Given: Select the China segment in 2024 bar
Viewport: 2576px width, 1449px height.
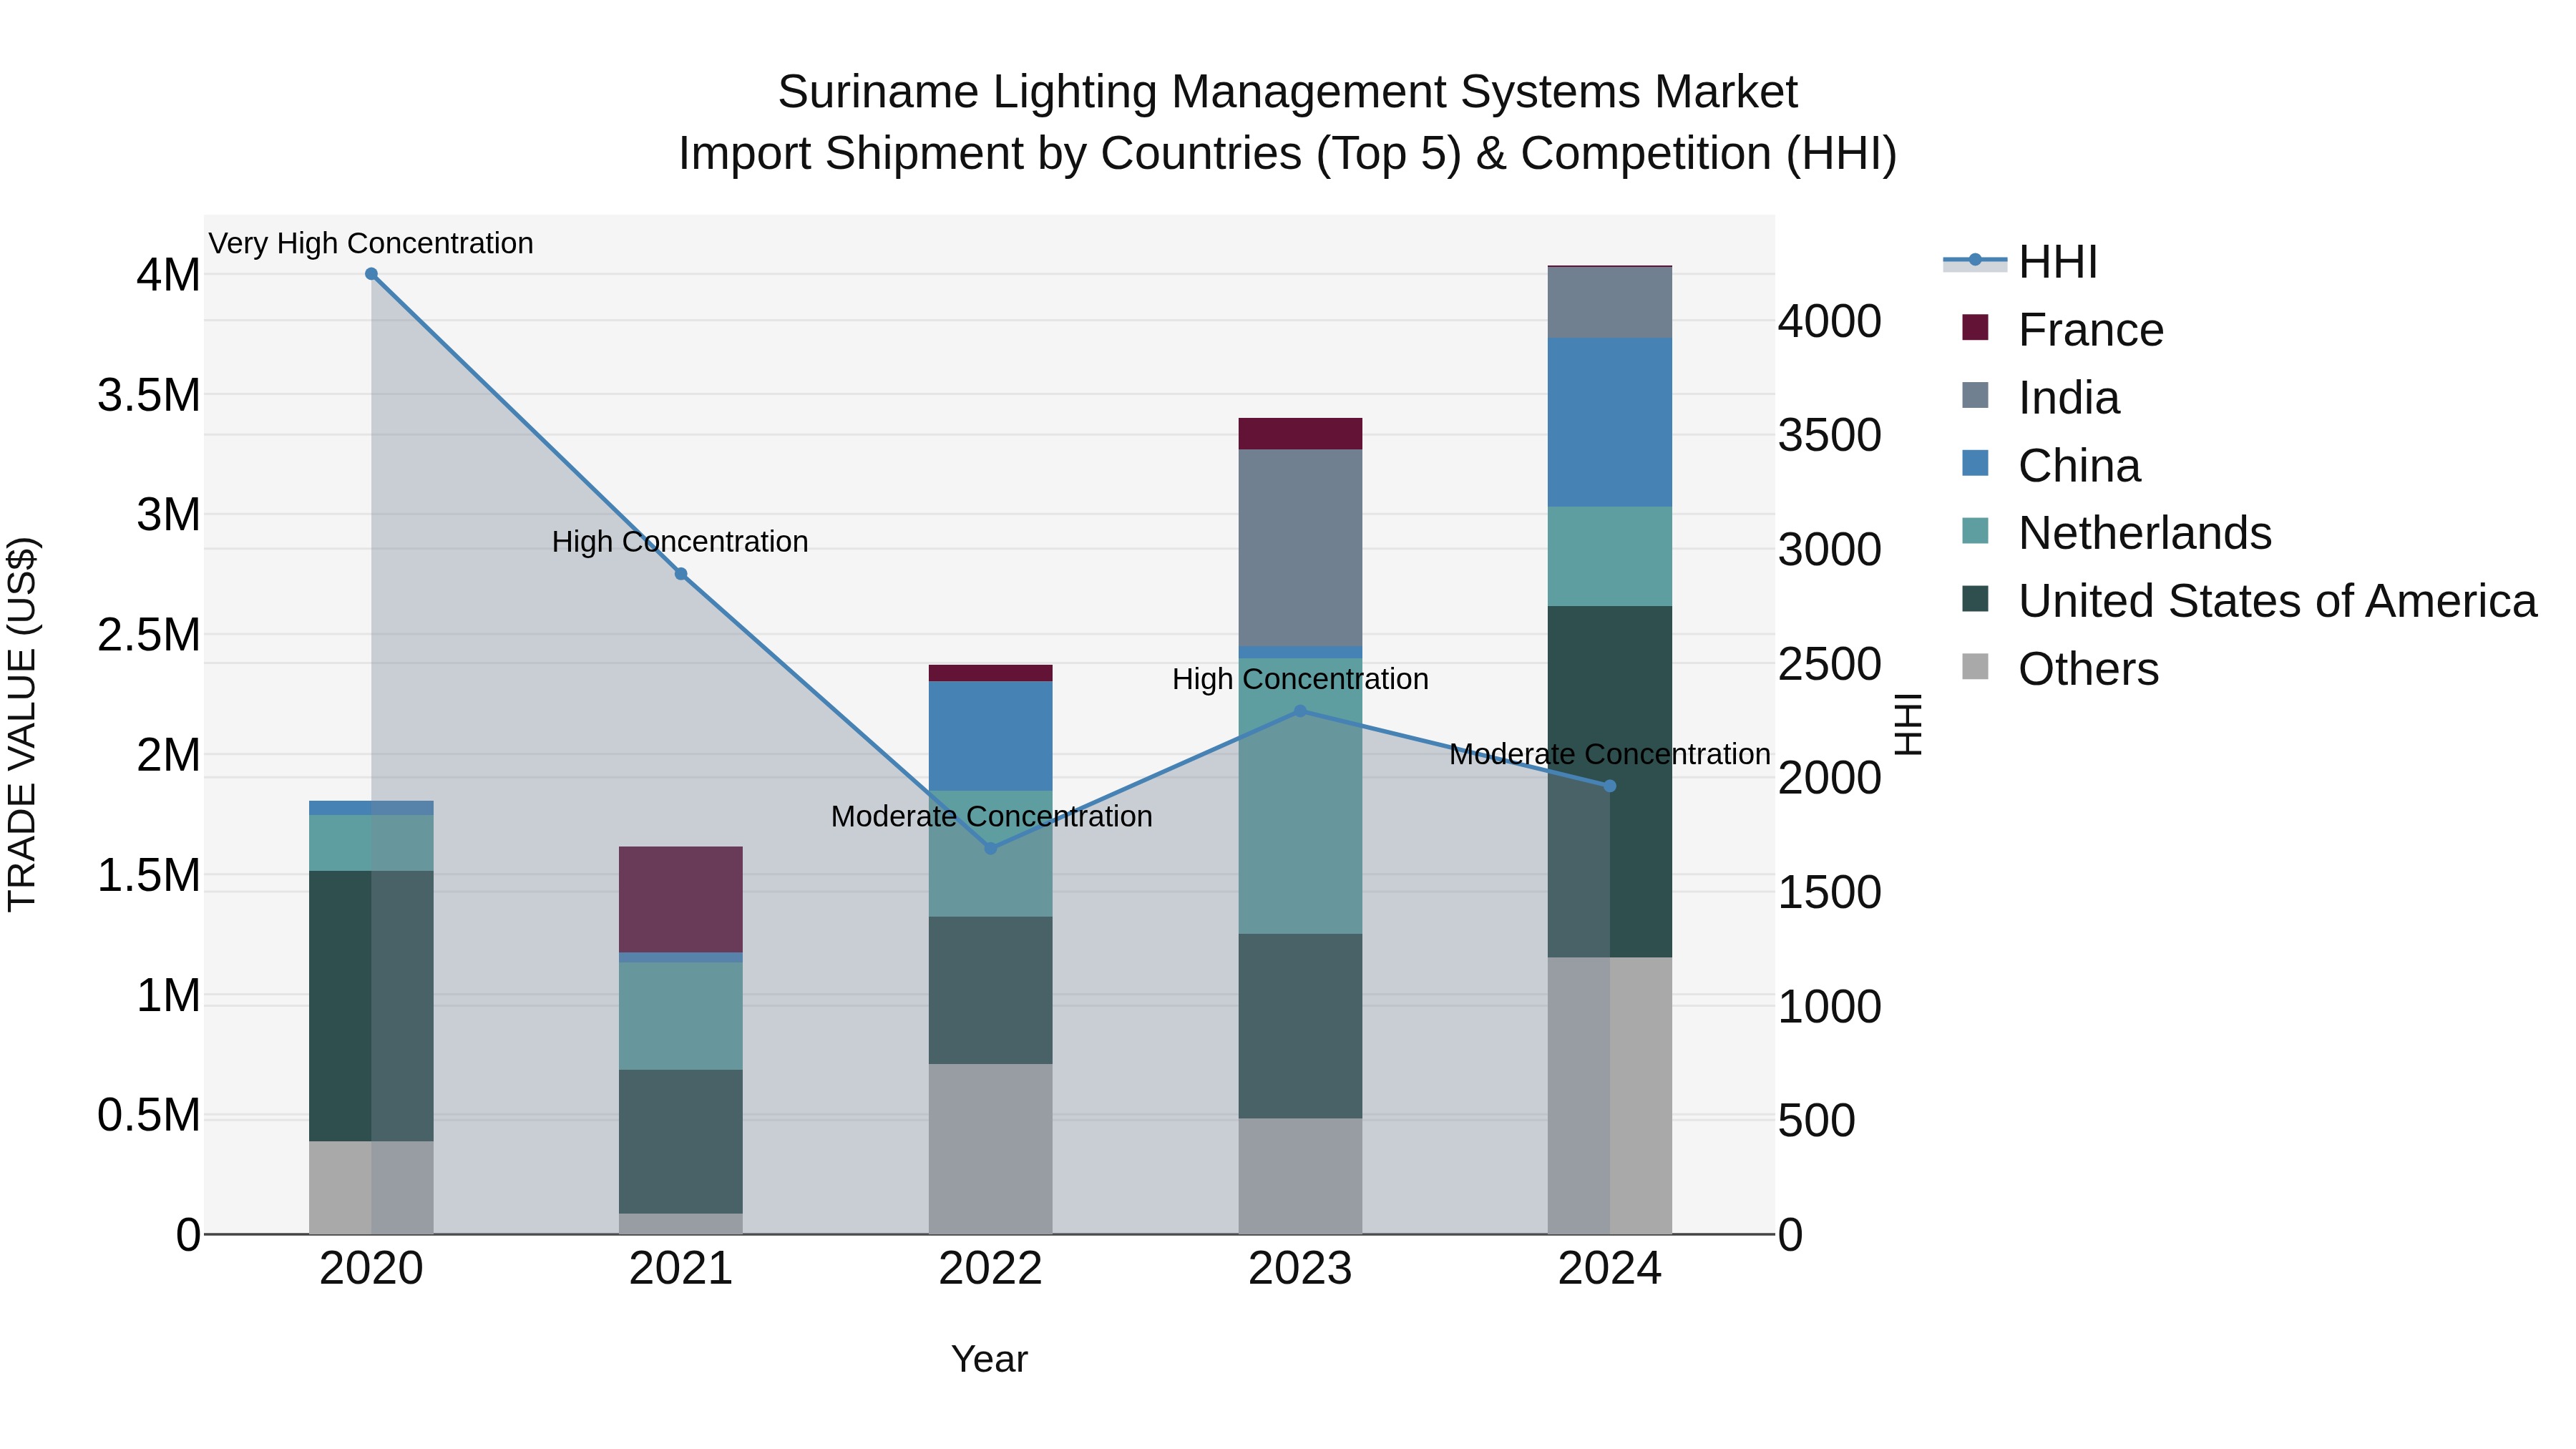Looking at the screenshot, I should [x=1610, y=423].
